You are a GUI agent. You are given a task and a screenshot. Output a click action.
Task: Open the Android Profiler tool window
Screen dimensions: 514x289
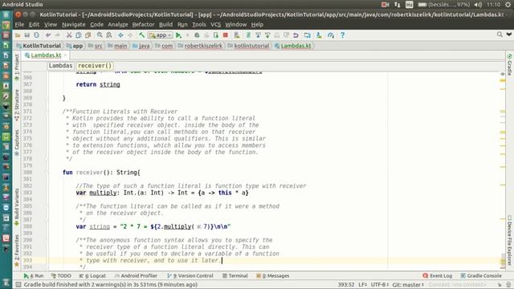click(x=136, y=276)
